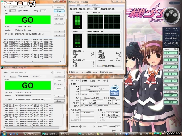Click Exit button in top SP2004 window

pyautogui.click(x=59, y=31)
